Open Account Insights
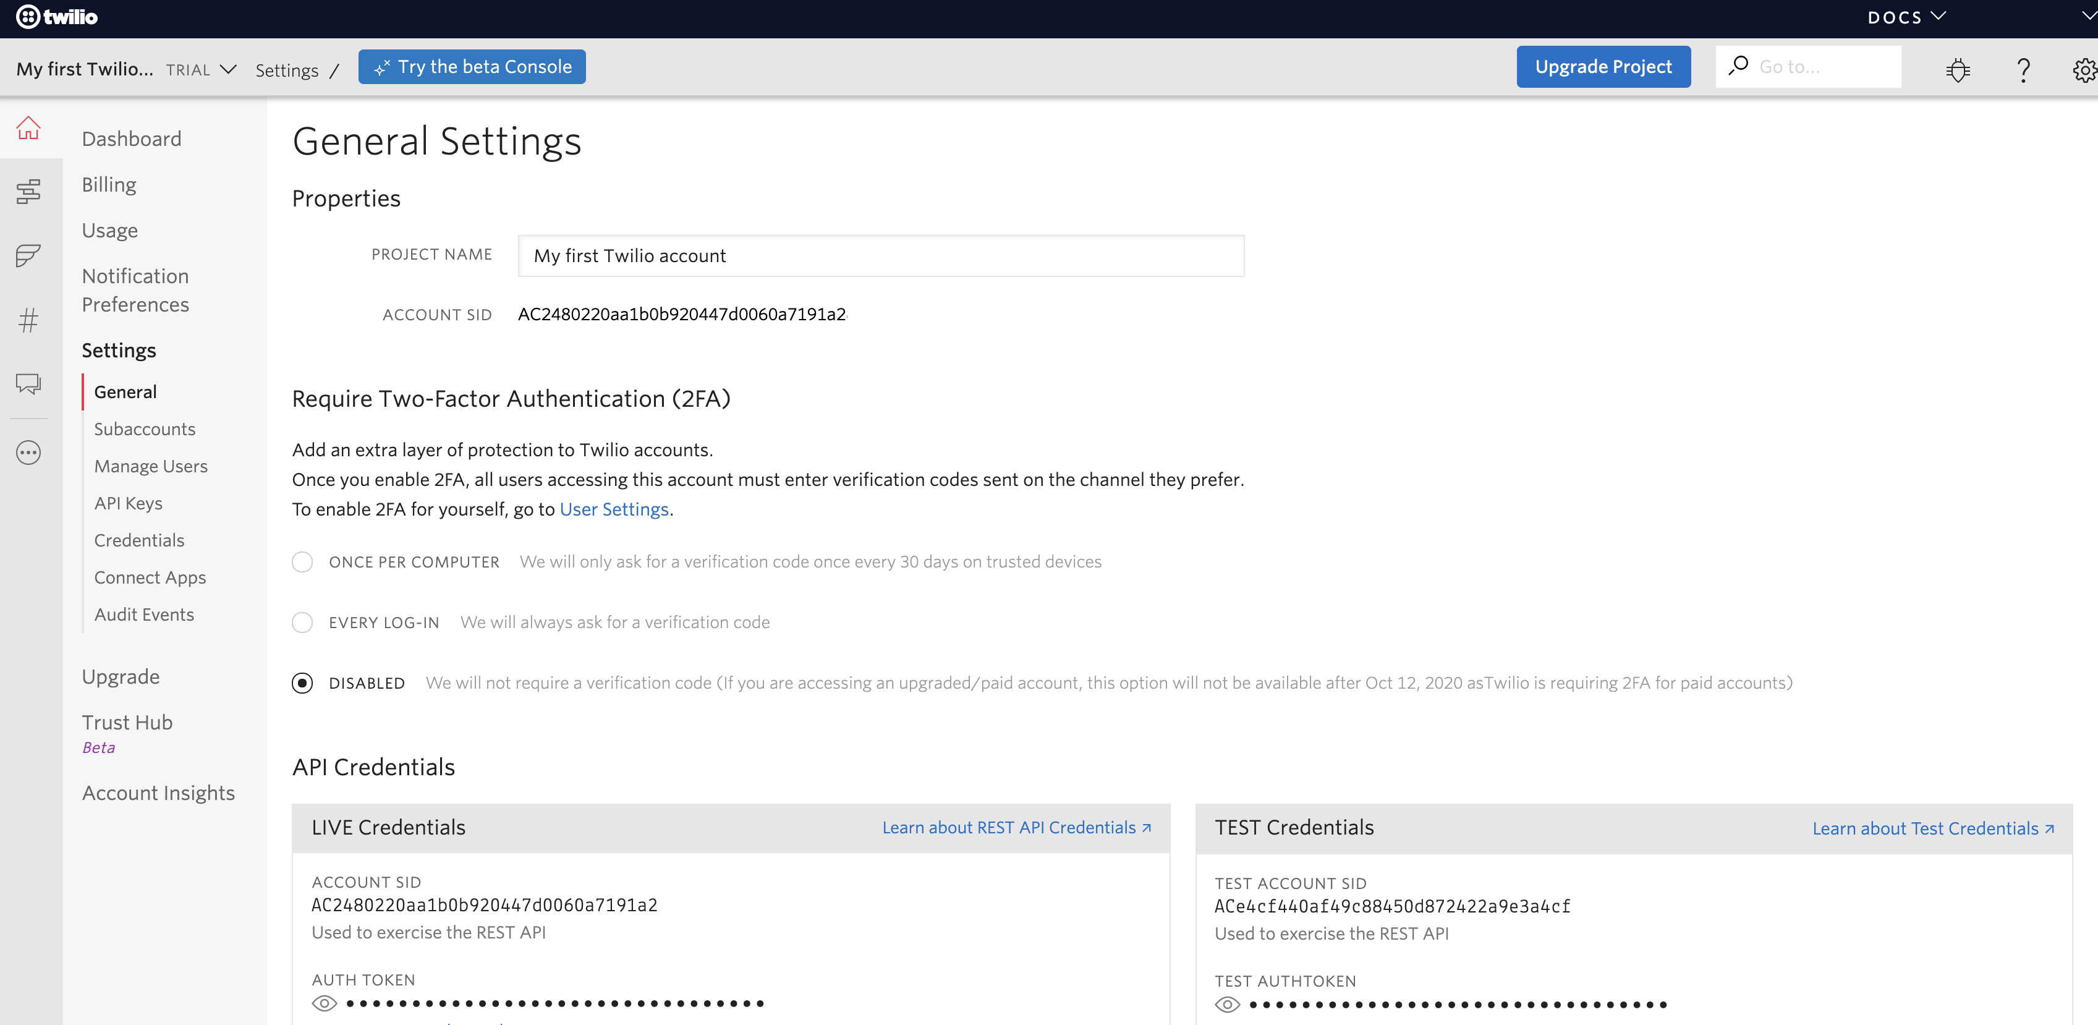This screenshot has width=2098, height=1025. point(158,793)
